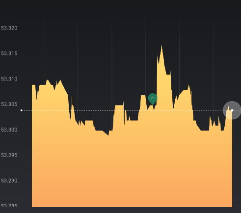
Task: Click the 53.295 price axis label
Action: click(x=9, y=155)
